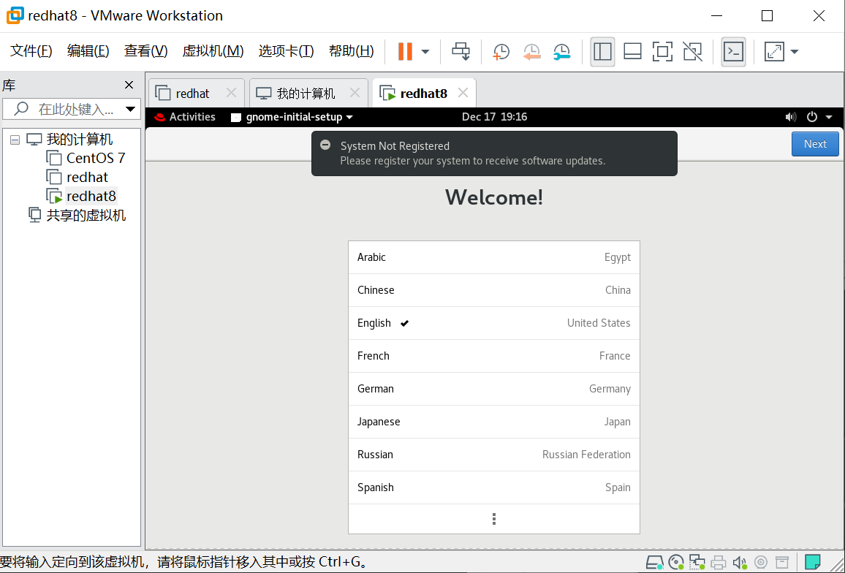Click the stretch guest display icon
Screen dimensions: 845x573
pyautogui.click(x=774, y=52)
